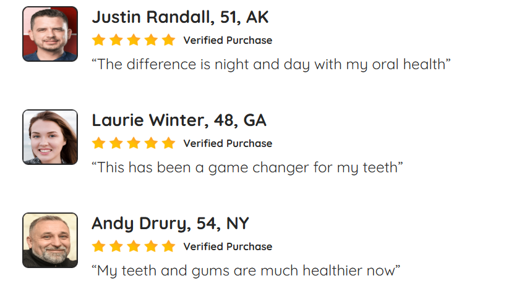Click the name Laurie Winter, 48, GA
This screenshot has width=527, height=294.
pyautogui.click(x=179, y=120)
